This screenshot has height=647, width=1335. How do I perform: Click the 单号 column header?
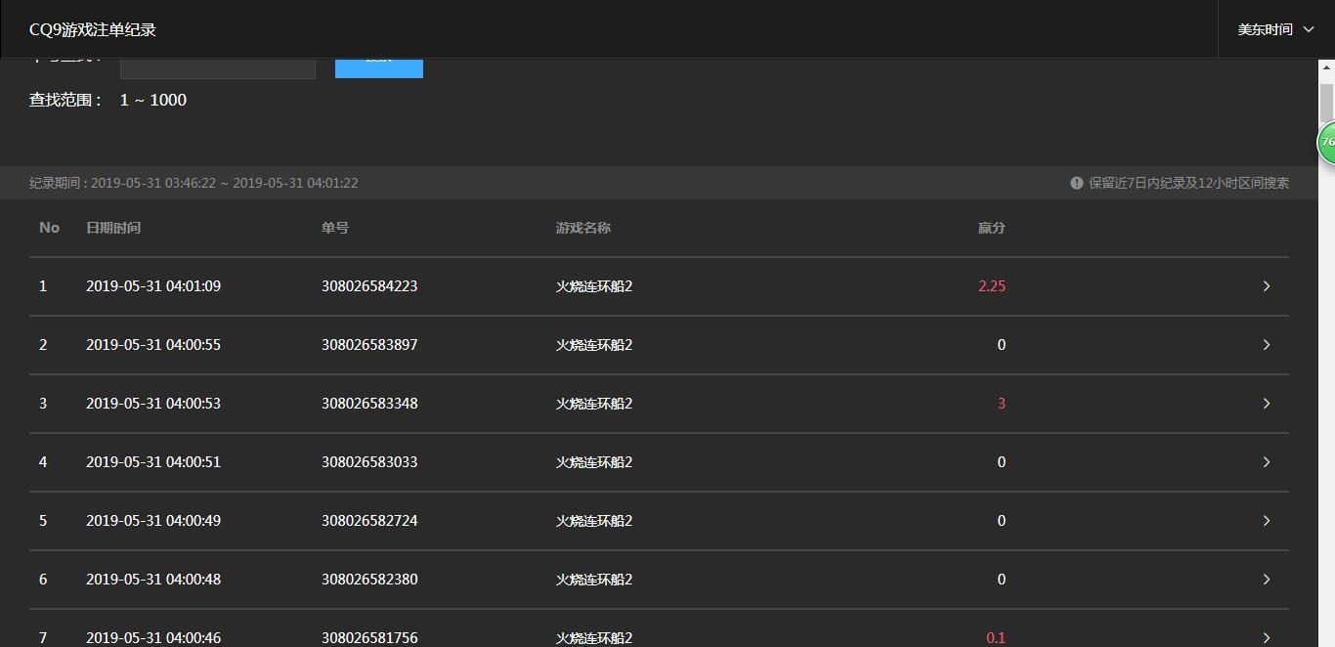tap(335, 228)
